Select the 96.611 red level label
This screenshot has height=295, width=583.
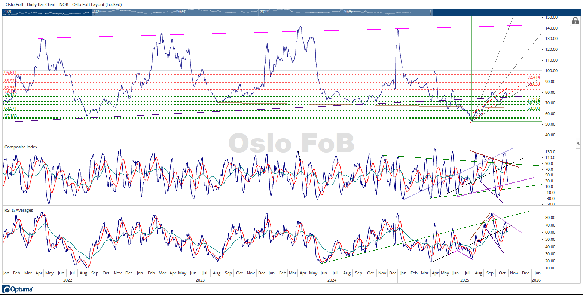coord(10,73)
